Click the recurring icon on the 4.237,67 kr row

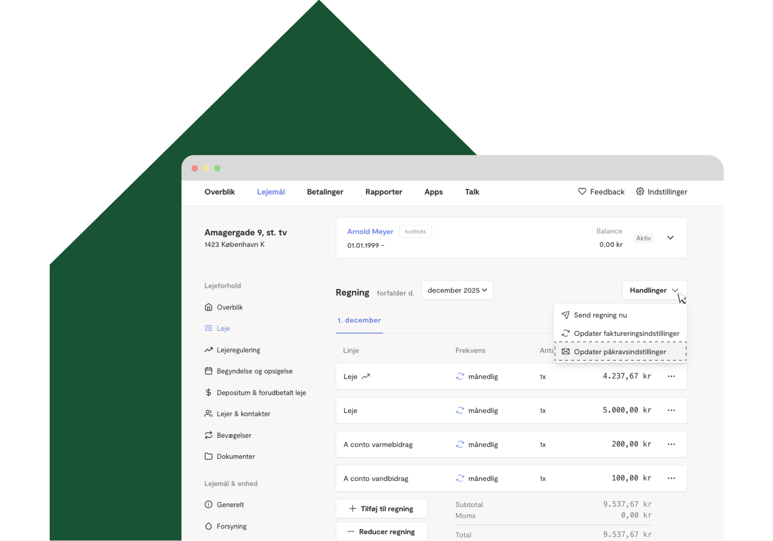460,376
